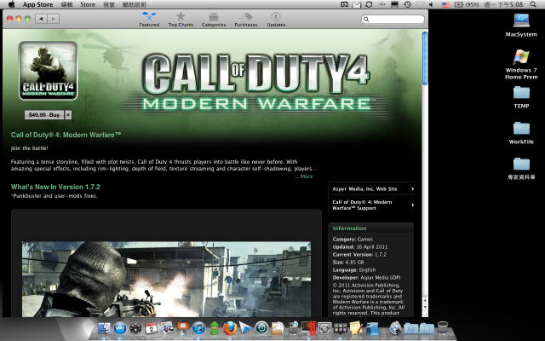Click the Updated: 16 April 2011 line
Image resolution: width=545 pixels, height=341 pixels.
coord(360,246)
